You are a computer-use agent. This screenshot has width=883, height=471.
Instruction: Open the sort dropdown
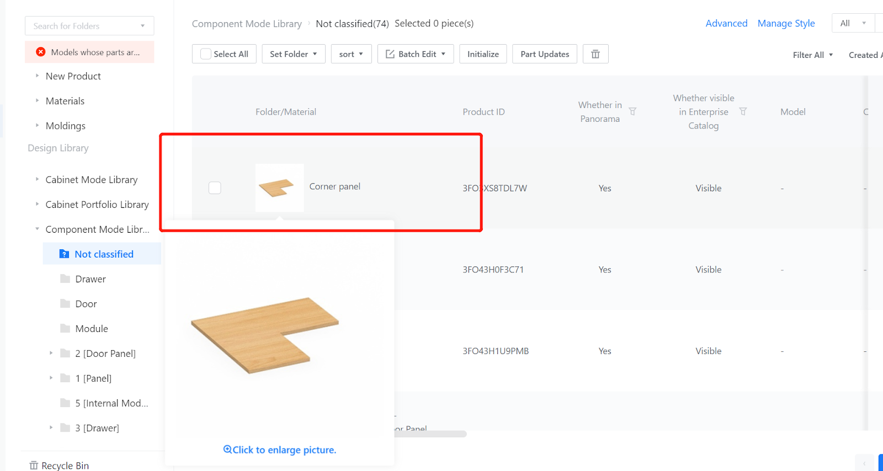point(351,54)
